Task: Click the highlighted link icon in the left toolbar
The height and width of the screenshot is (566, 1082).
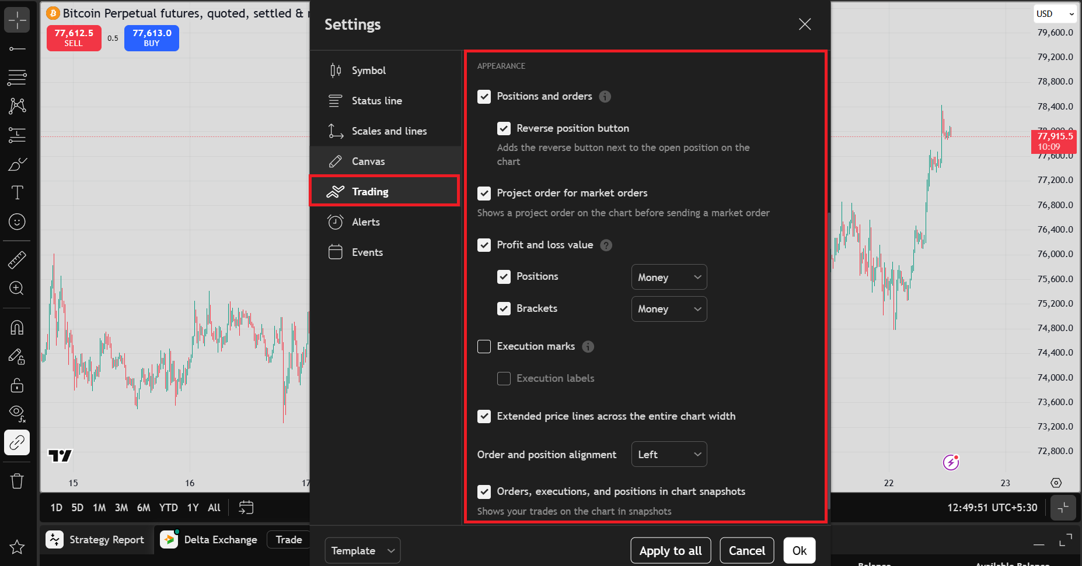Action: [17, 442]
